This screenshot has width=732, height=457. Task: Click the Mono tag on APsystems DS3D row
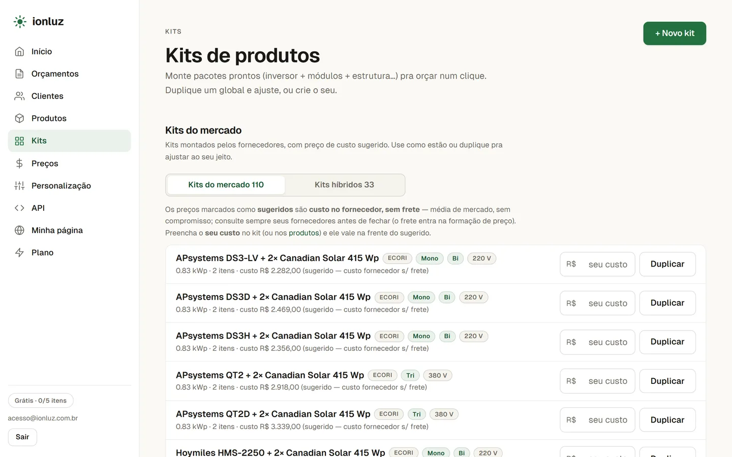pyautogui.click(x=421, y=298)
